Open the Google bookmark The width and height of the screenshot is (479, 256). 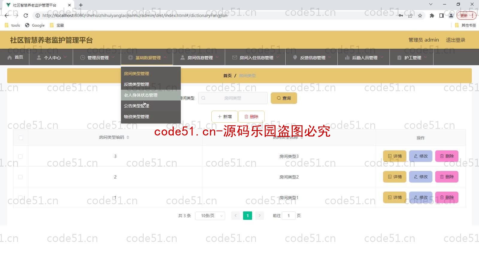pos(35,25)
